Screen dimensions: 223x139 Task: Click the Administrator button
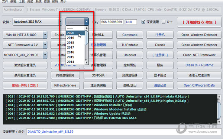coord(13,10)
